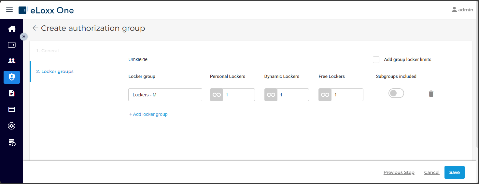Click the Free Lockers column label
479x184 pixels.
coord(331,76)
